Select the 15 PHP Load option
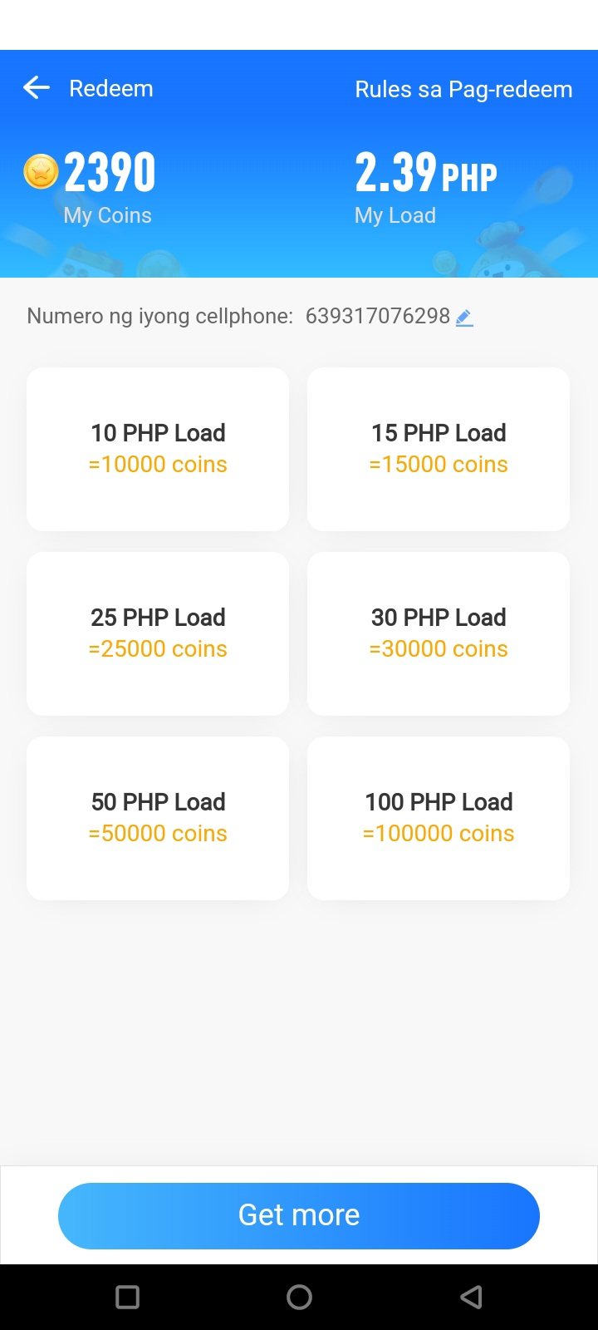598x1330 pixels. click(439, 449)
